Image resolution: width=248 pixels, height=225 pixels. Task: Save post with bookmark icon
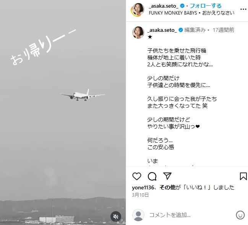(x=243, y=176)
